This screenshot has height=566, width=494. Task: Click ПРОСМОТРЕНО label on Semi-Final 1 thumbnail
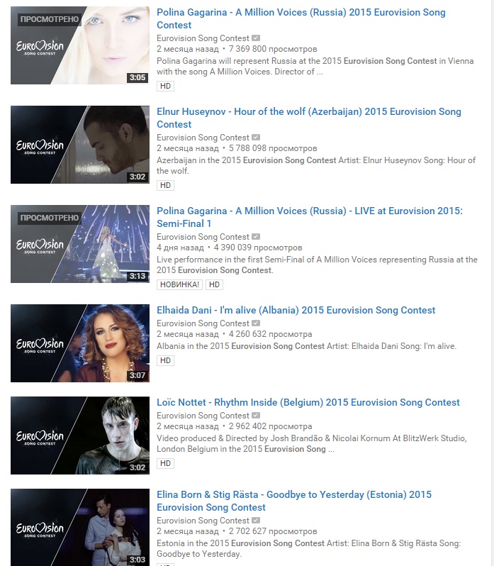coord(50,218)
